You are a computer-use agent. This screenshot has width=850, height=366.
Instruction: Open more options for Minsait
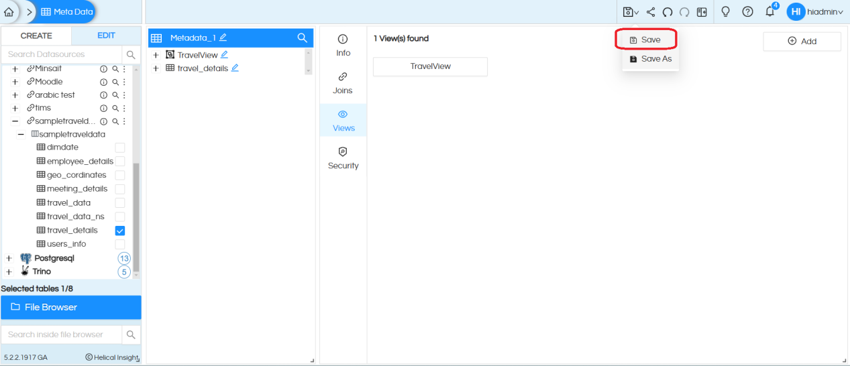click(x=124, y=68)
